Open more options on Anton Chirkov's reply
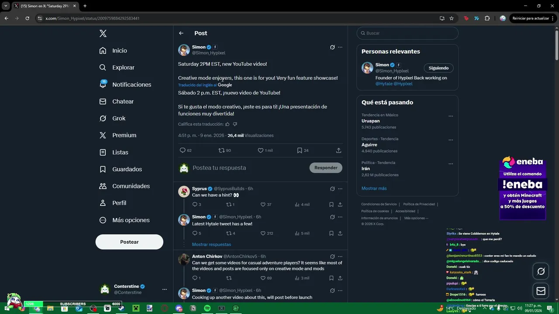 (x=340, y=256)
